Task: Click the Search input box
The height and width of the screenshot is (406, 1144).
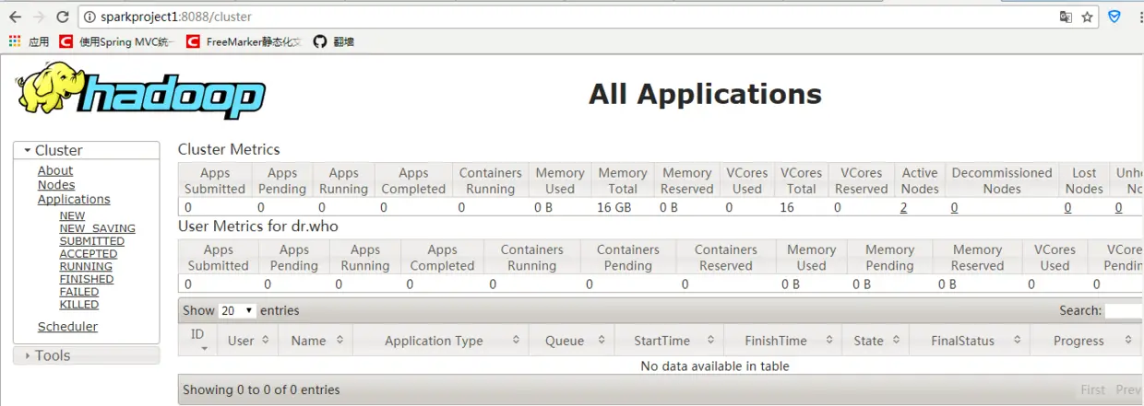Action: coord(1124,311)
